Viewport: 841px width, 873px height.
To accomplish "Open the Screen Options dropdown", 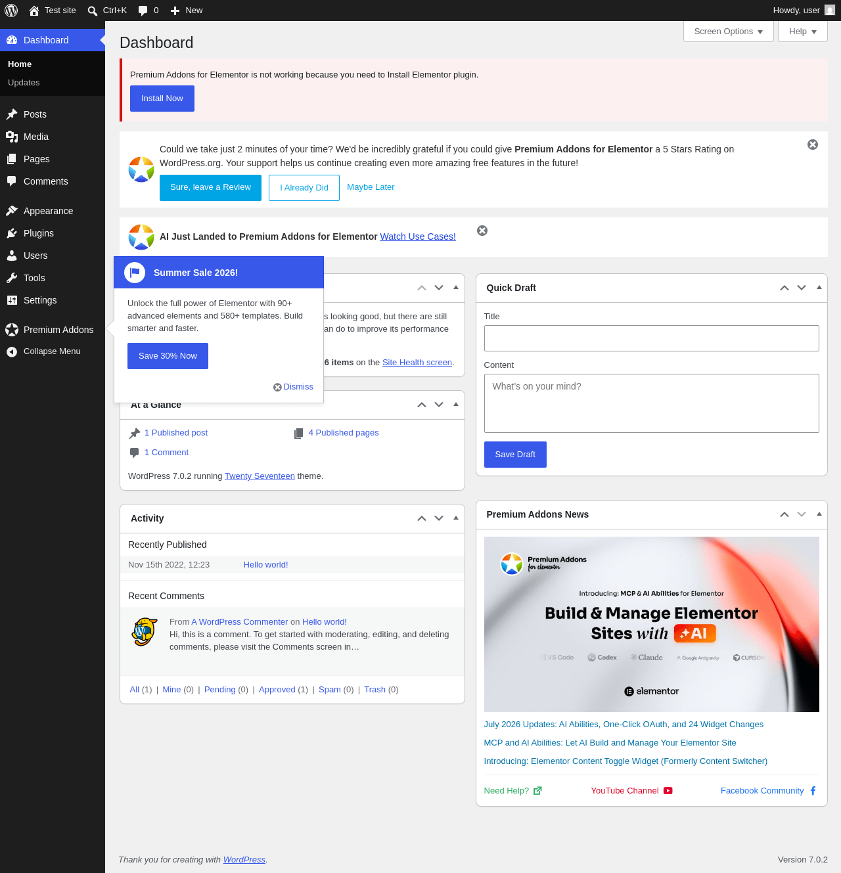I will [x=729, y=32].
